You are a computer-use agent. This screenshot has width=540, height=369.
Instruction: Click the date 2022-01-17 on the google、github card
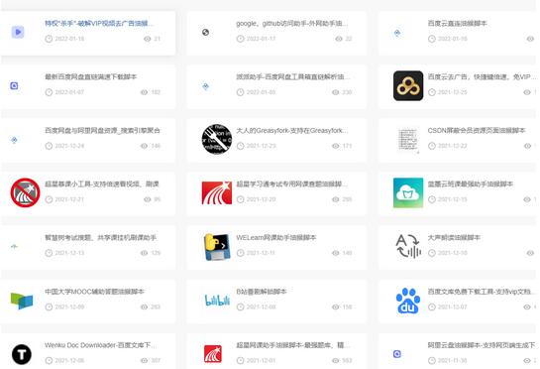click(261, 39)
